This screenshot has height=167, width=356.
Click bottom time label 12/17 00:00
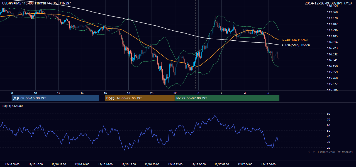198,164
